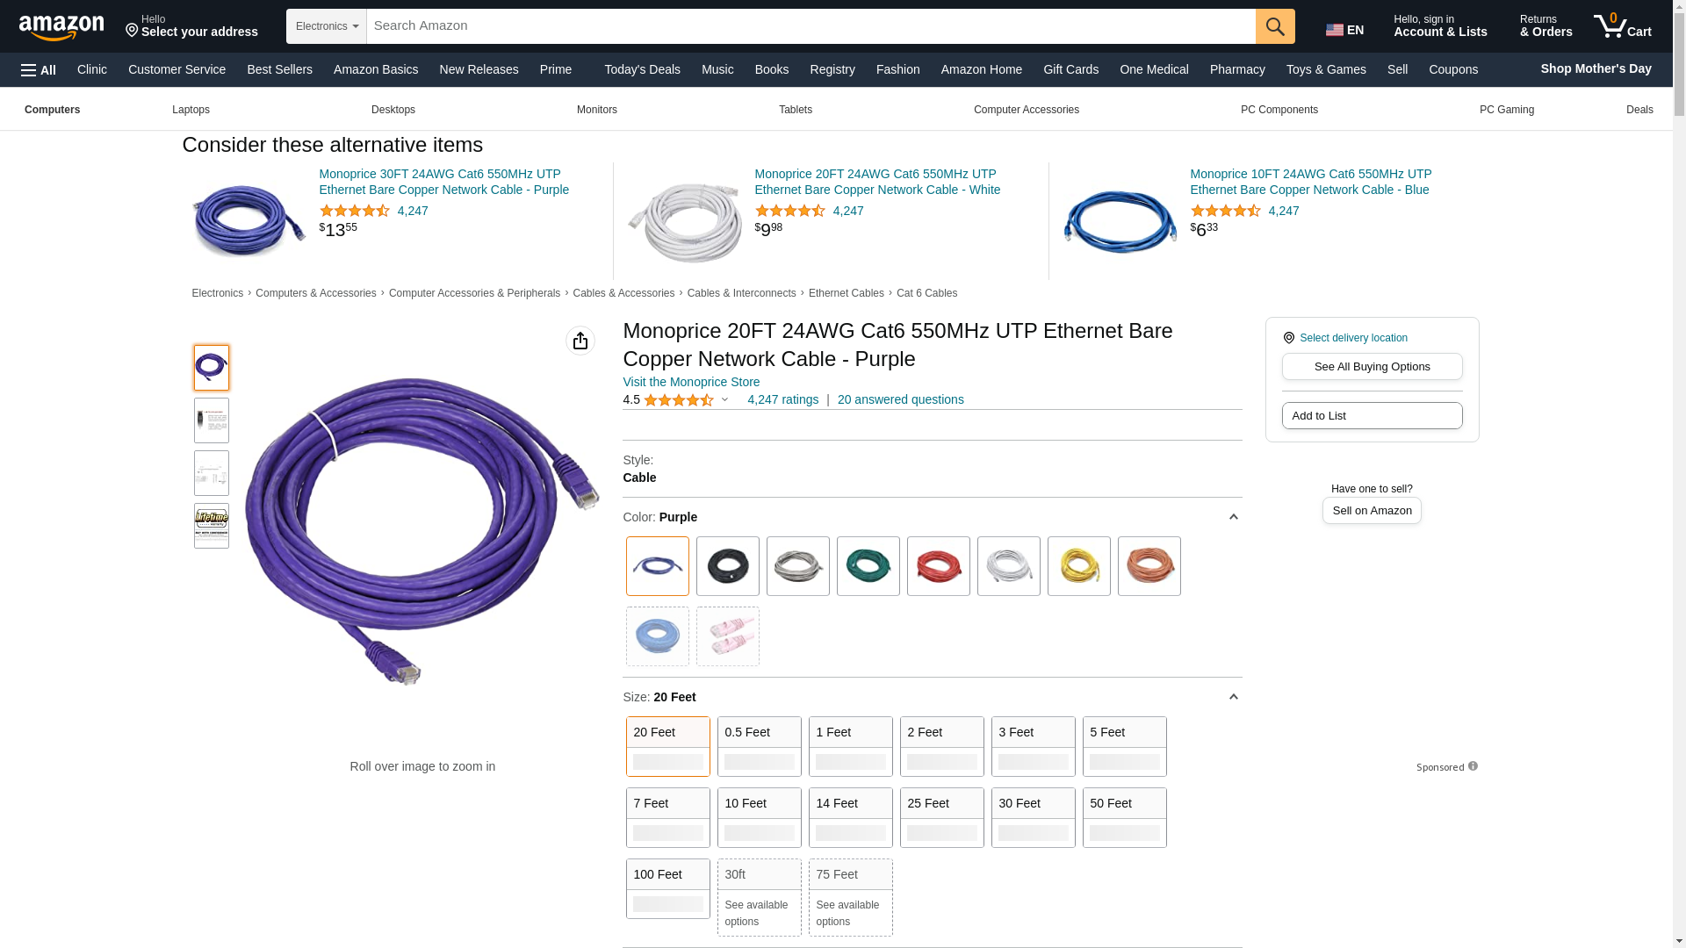
Task: Select the red cable color swatch
Action: 938,566
